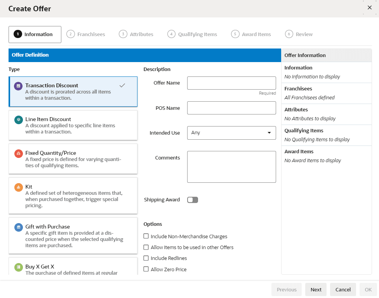Open the Intended Use dropdown

231,133
